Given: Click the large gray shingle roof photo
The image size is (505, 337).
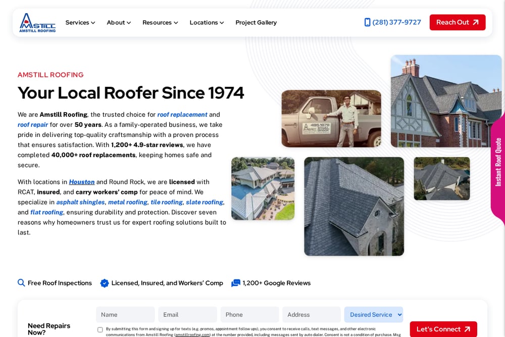Looking at the screenshot, I should click(354, 207).
